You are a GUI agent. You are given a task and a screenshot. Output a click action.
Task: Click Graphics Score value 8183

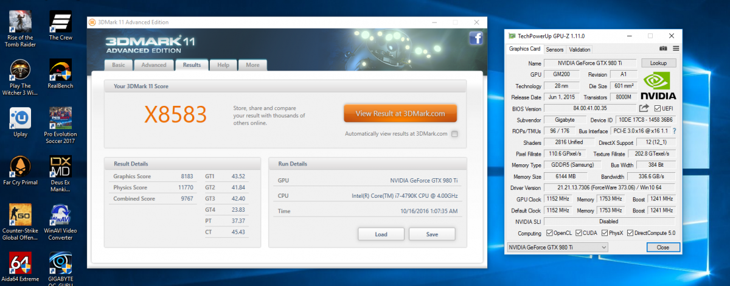187,176
